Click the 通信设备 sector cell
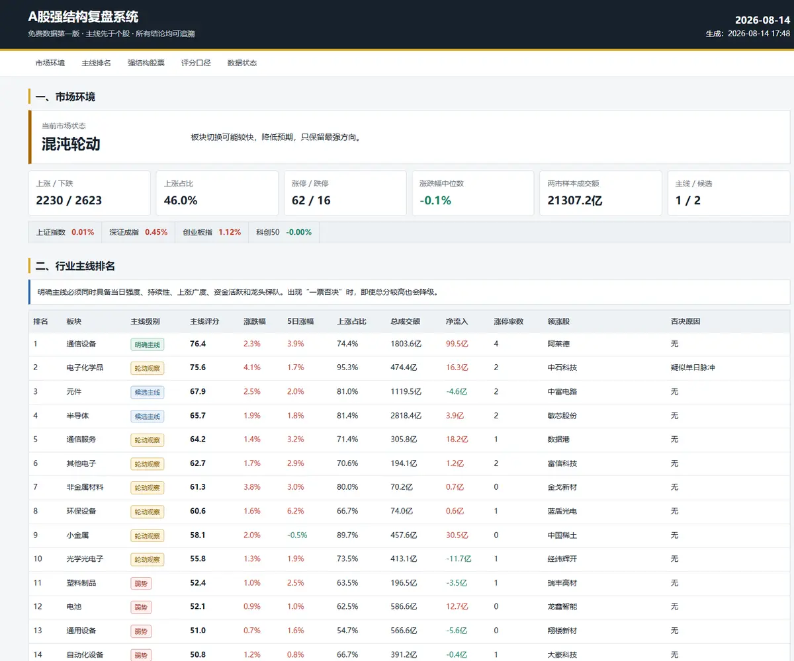794x661 pixels. tap(81, 344)
